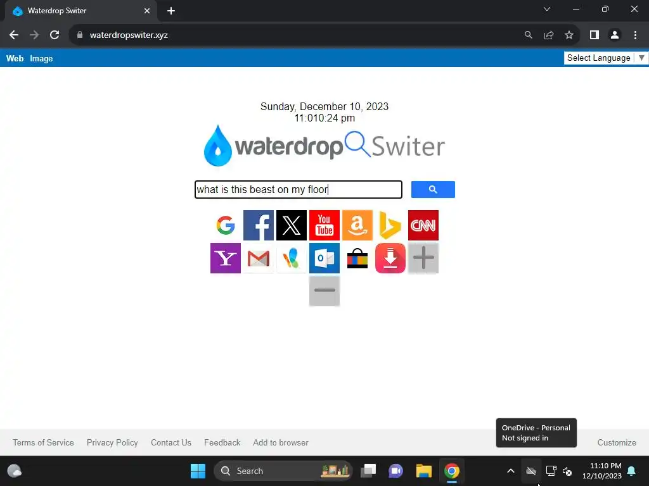Open the Windows Start menu
The width and height of the screenshot is (649, 486).
coord(198,471)
